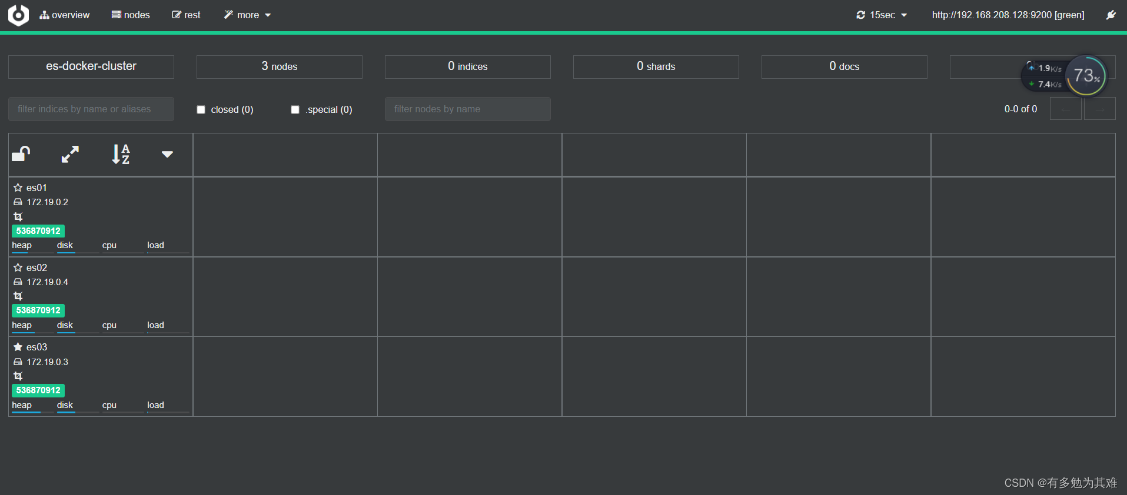Click the cluster host URL with green status
Screen dimensions: 1127x495
(1008, 15)
